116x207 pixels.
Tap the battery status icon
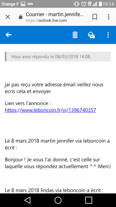100,4
